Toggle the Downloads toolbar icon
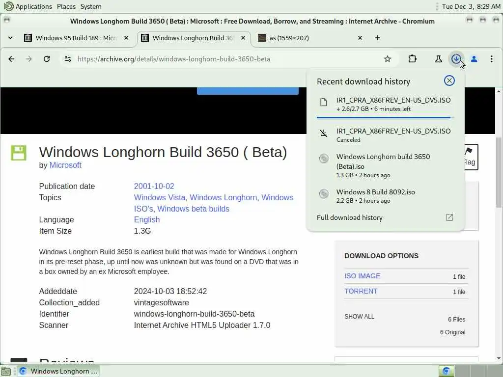Image resolution: width=503 pixels, height=377 pixels. (456, 59)
